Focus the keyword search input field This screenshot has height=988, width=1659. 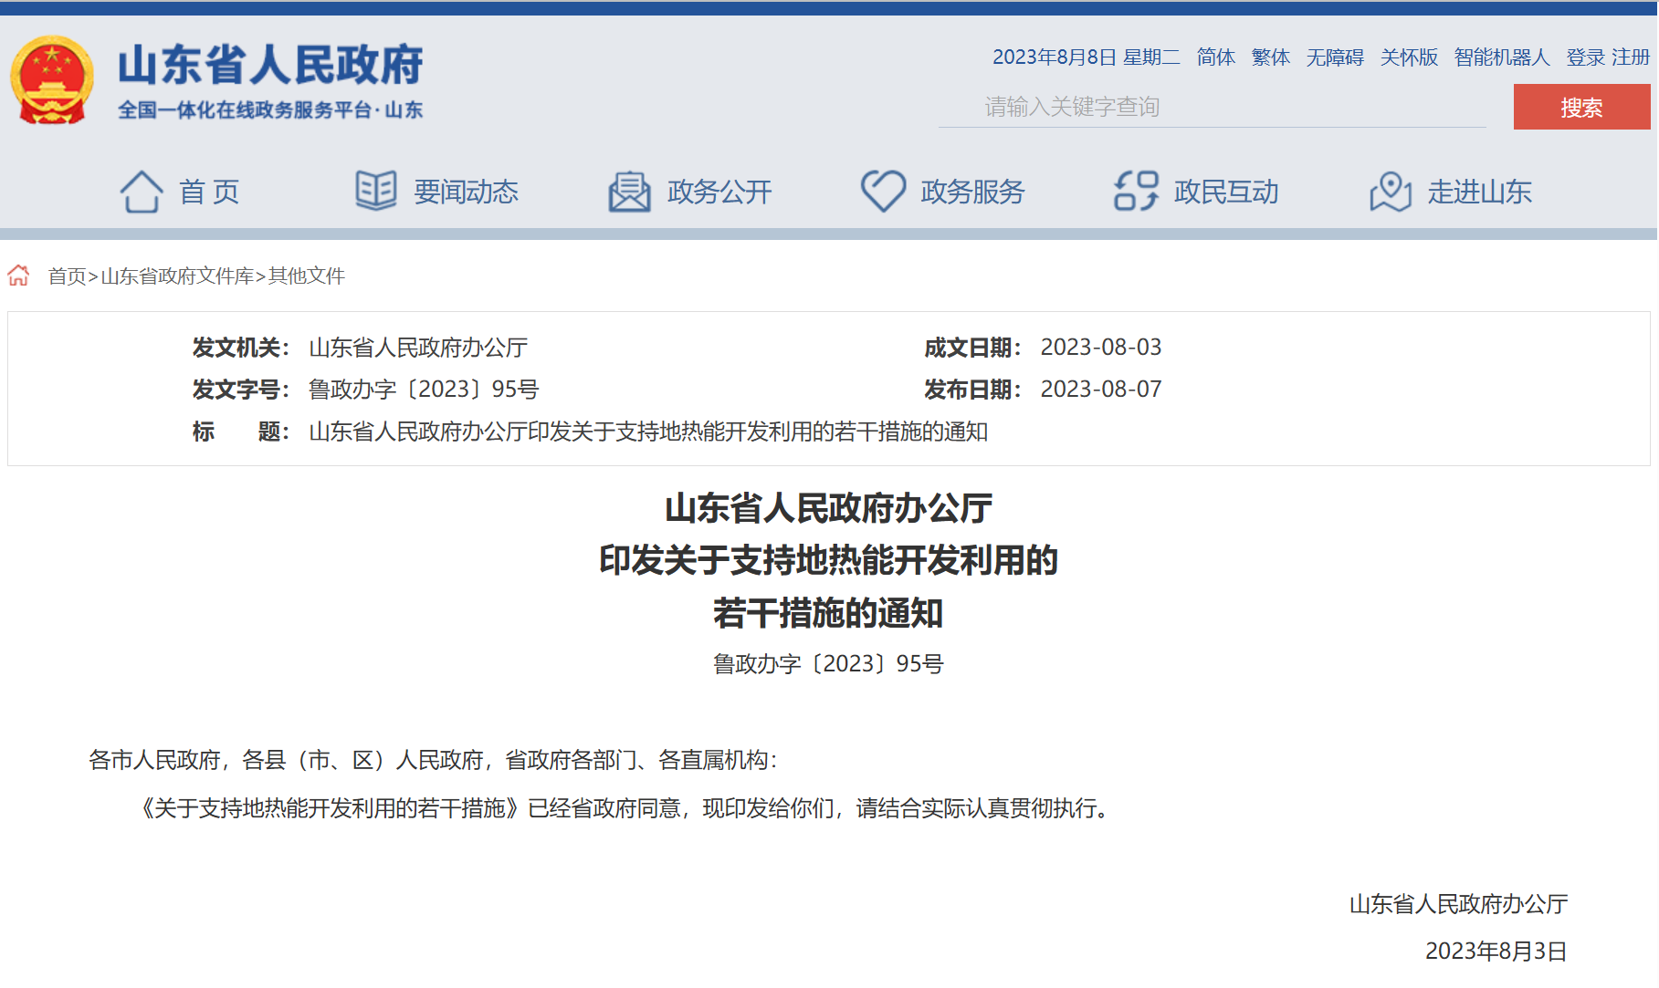pyautogui.click(x=1213, y=107)
